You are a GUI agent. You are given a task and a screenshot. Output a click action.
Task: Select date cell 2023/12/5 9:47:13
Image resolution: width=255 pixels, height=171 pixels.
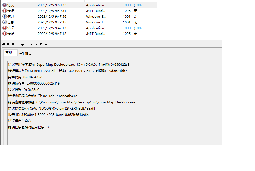point(52,28)
